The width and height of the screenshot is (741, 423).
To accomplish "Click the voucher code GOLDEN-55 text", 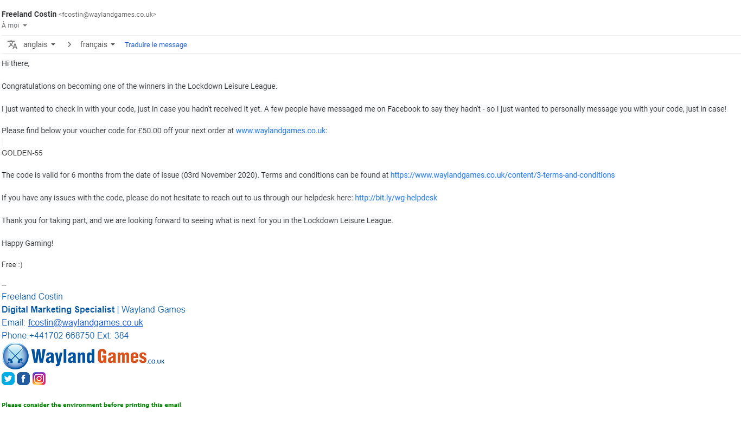I will [22, 153].
